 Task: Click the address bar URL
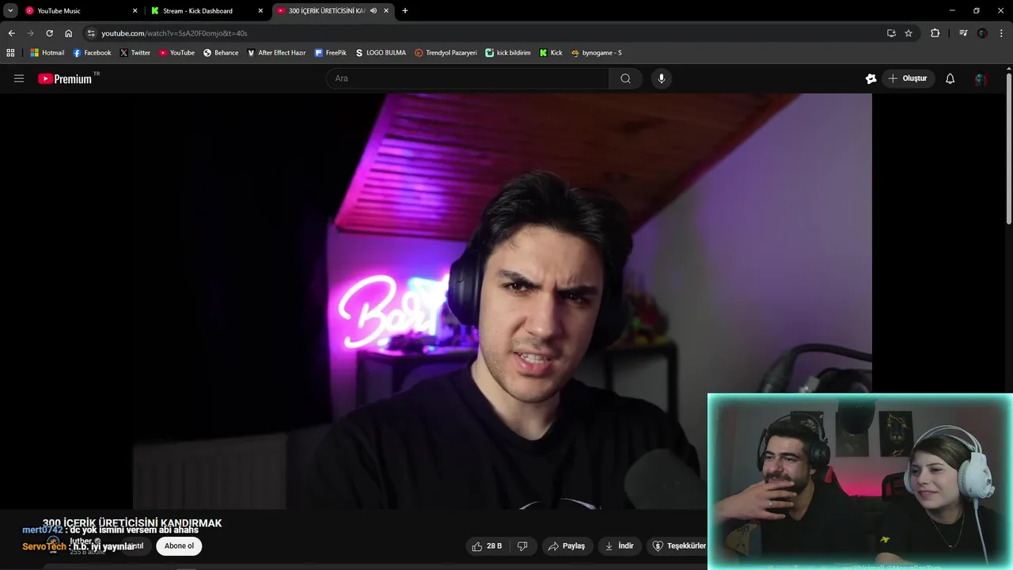[174, 33]
